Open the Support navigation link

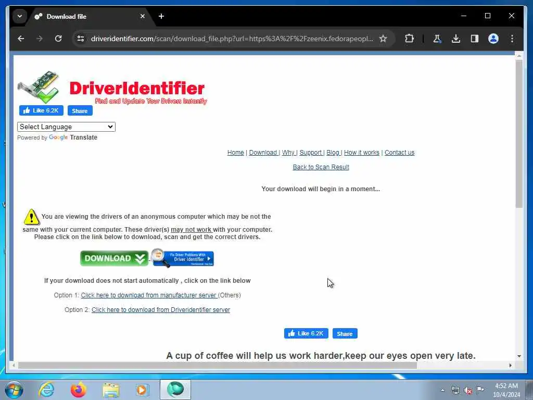click(x=311, y=153)
